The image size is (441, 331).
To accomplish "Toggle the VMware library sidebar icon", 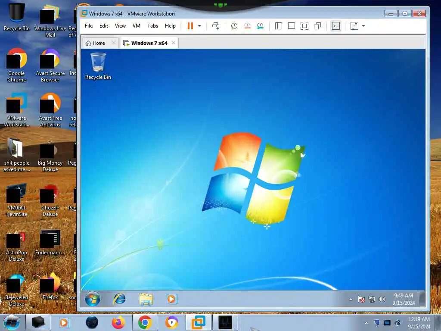I will (279, 26).
